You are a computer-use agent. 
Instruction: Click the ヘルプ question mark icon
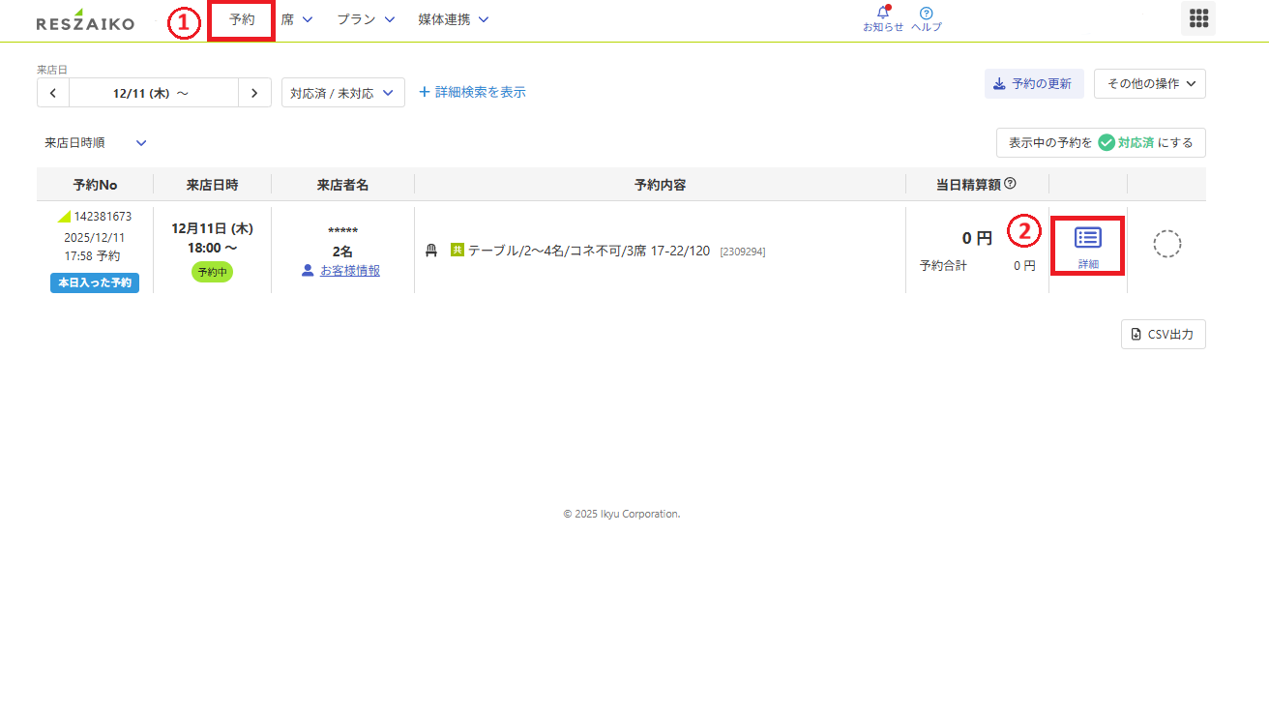pyautogui.click(x=926, y=13)
